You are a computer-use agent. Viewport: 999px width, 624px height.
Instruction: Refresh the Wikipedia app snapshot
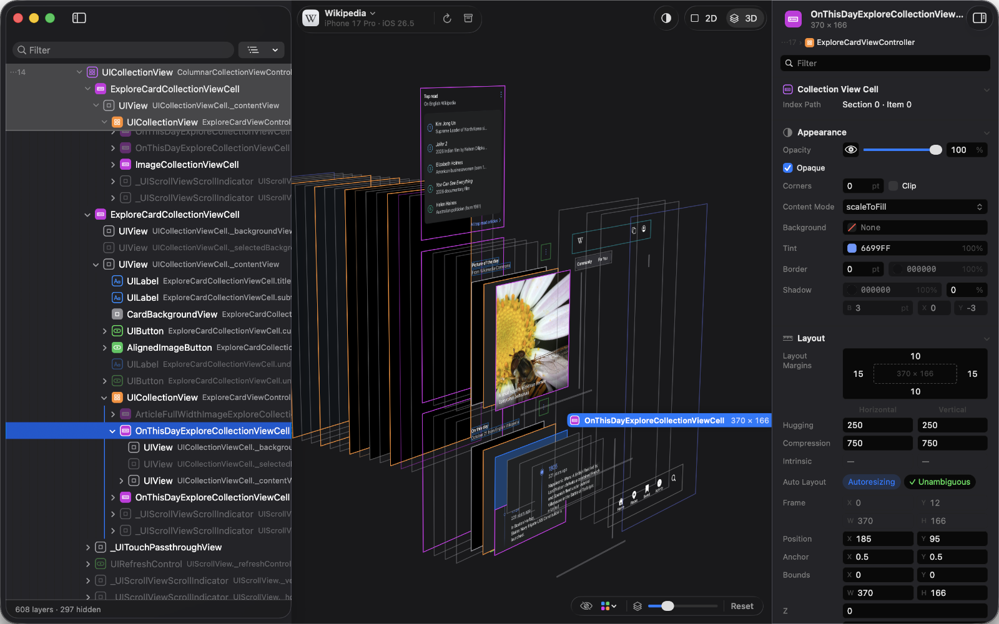point(447,19)
